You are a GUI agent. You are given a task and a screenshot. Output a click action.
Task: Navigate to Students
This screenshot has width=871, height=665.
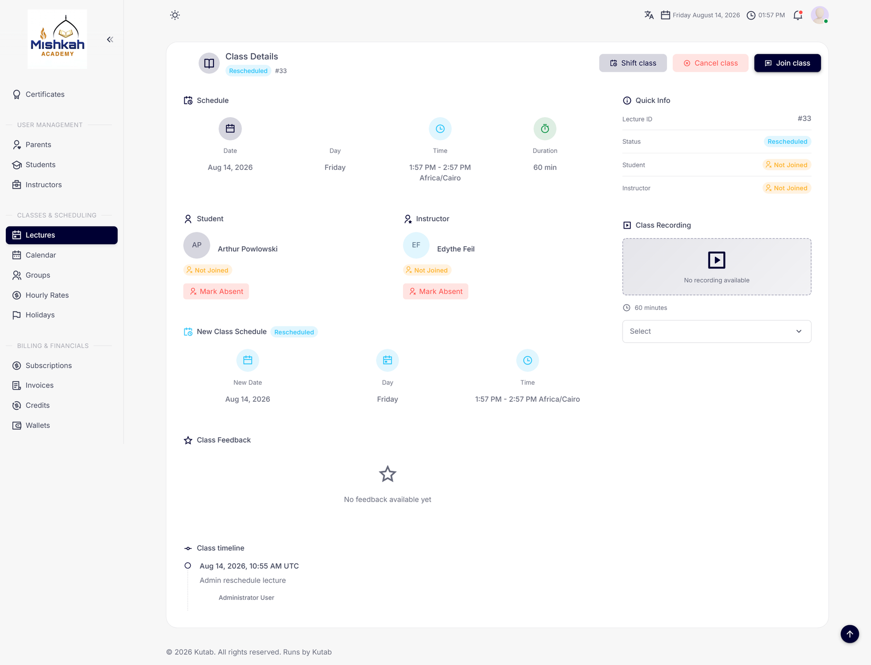coord(62,165)
